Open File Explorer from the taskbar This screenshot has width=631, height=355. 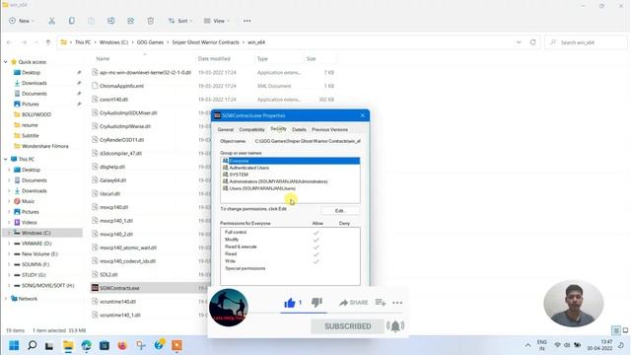68,345
